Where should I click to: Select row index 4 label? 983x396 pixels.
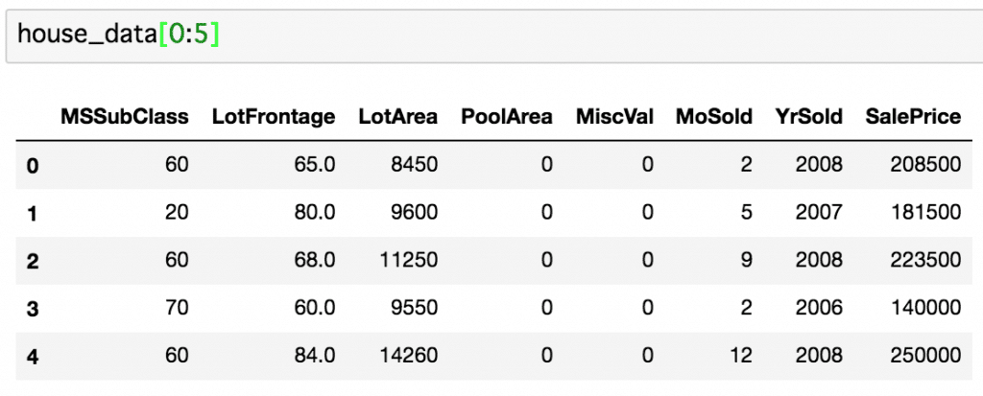pyautogui.click(x=33, y=357)
